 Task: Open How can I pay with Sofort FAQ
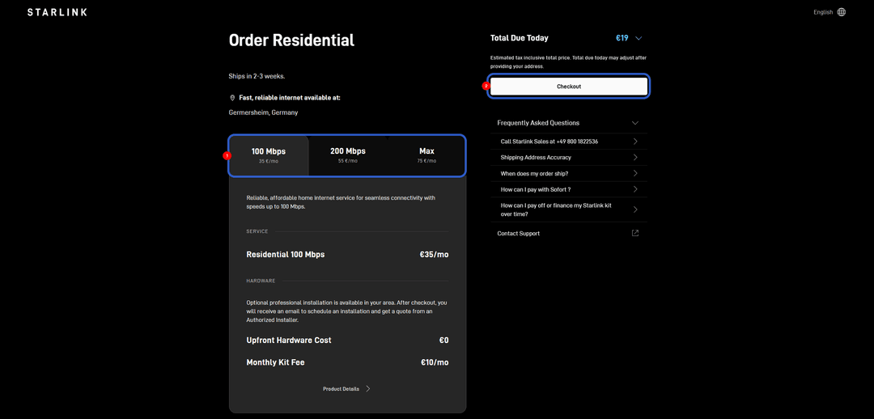point(569,189)
